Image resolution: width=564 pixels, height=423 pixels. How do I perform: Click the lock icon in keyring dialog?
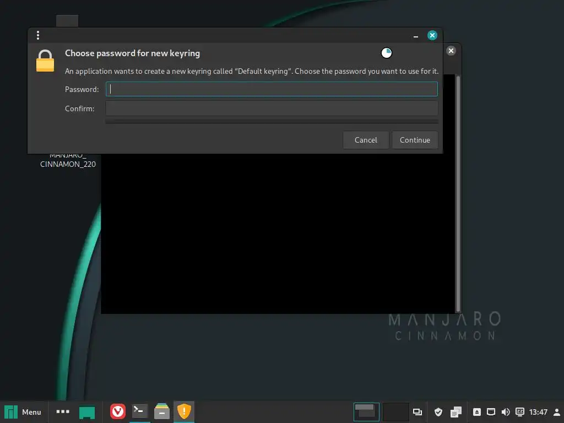click(x=45, y=61)
